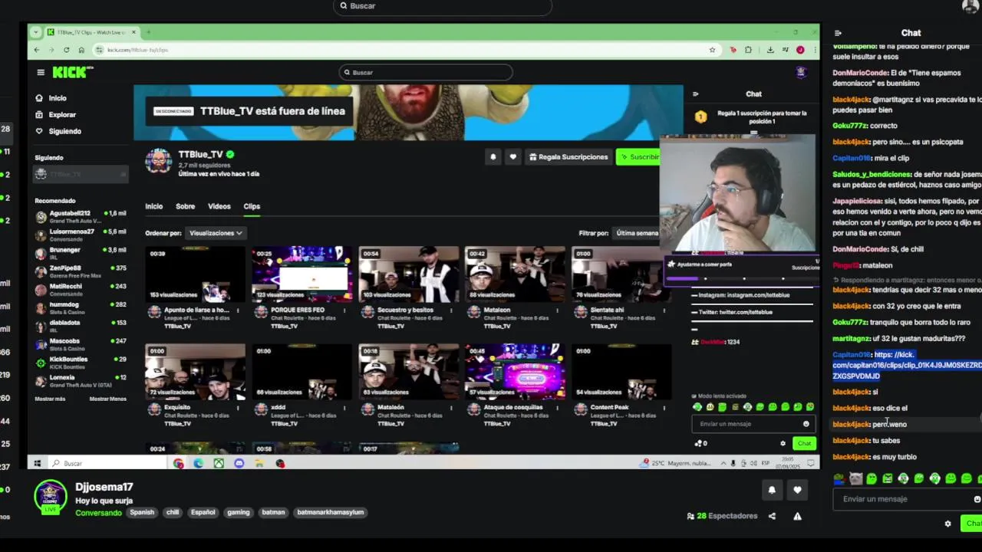The width and height of the screenshot is (982, 552).
Task: Open options menu for Secuestro y besitos clip
Action: click(451, 310)
